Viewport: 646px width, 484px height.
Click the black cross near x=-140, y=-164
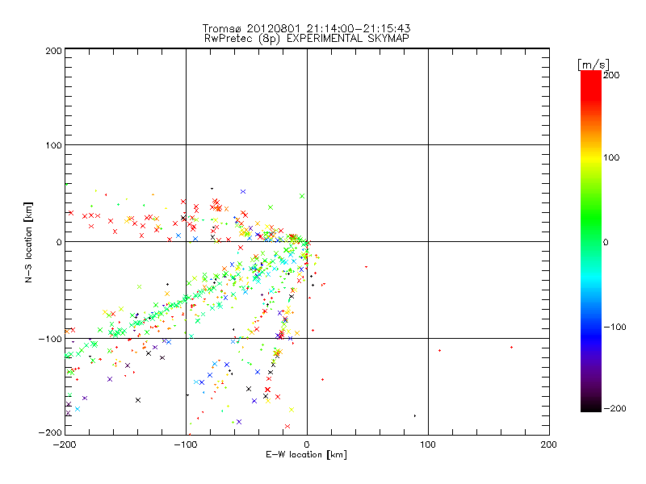pos(138,400)
